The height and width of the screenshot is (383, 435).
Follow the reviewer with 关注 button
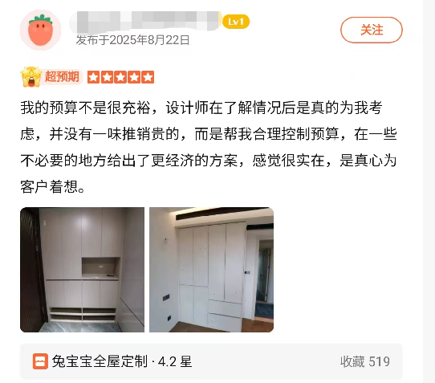[x=372, y=30]
